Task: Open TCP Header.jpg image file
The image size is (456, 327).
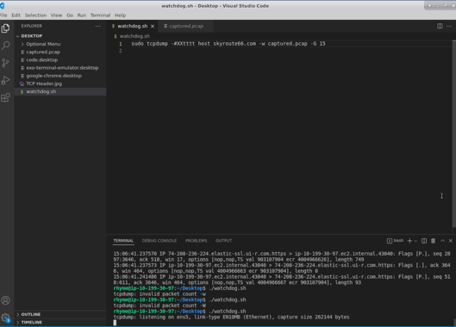Action: point(44,83)
